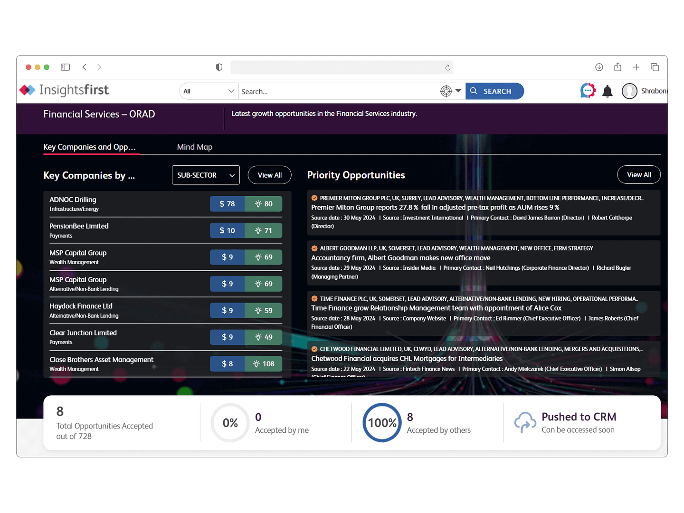Click Accepted by others label
The height and width of the screenshot is (513, 684).
pos(438,430)
